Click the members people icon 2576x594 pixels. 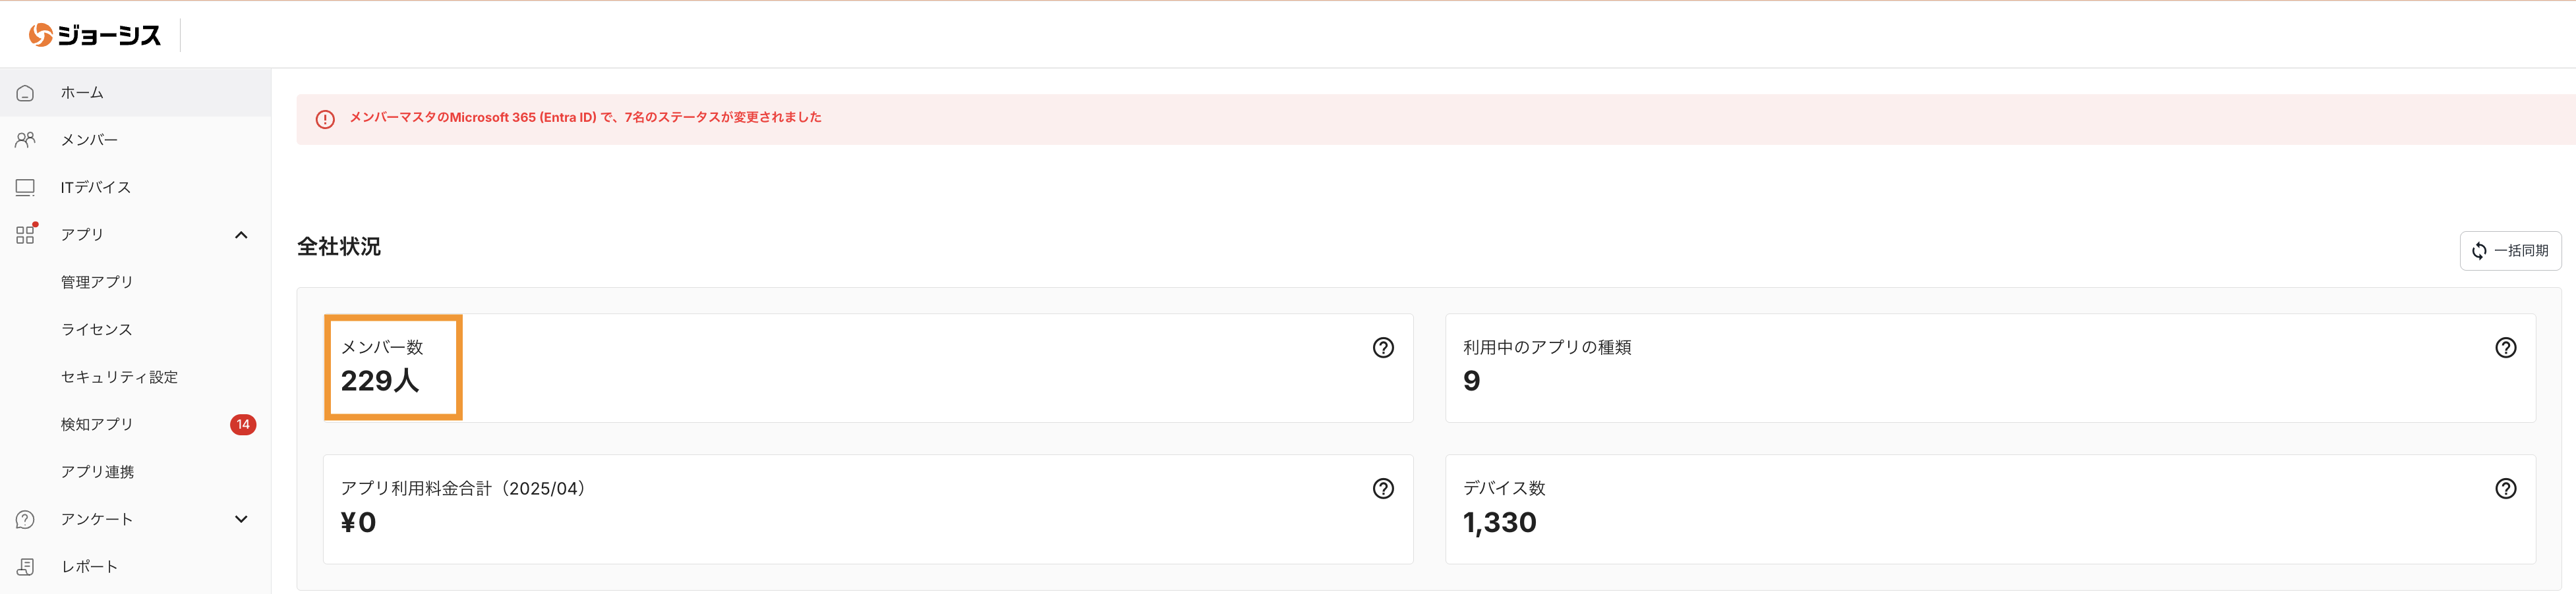25,140
